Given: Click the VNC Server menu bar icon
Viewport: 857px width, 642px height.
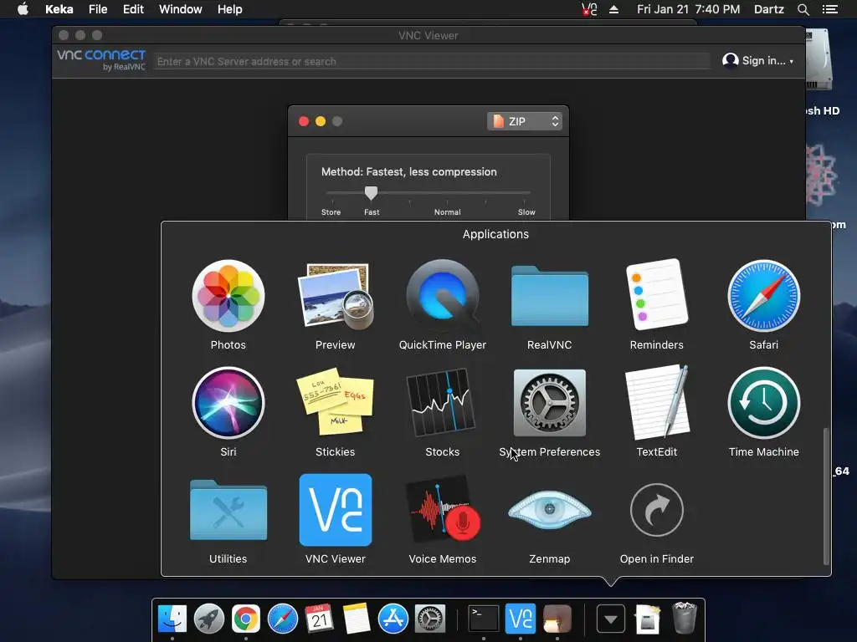Looking at the screenshot, I should pos(589,9).
